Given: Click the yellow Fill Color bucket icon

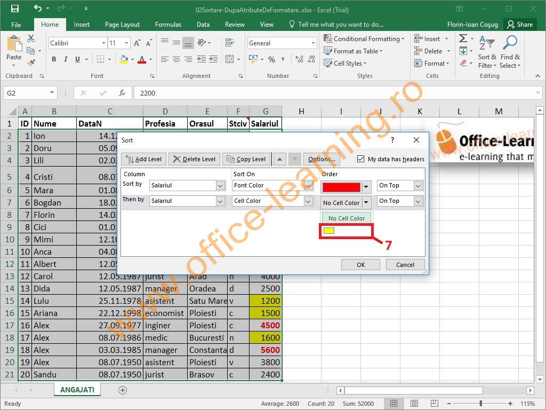Looking at the screenshot, I should [124, 59].
